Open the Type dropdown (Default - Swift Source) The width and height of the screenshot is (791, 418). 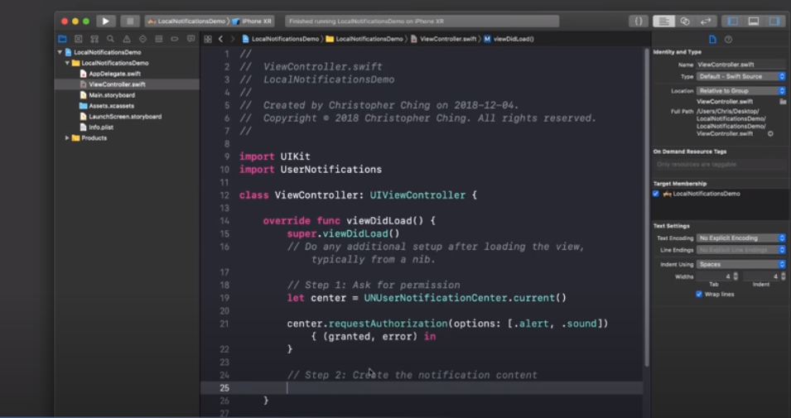point(741,77)
